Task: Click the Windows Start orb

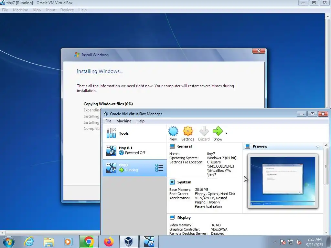Action: (9, 242)
